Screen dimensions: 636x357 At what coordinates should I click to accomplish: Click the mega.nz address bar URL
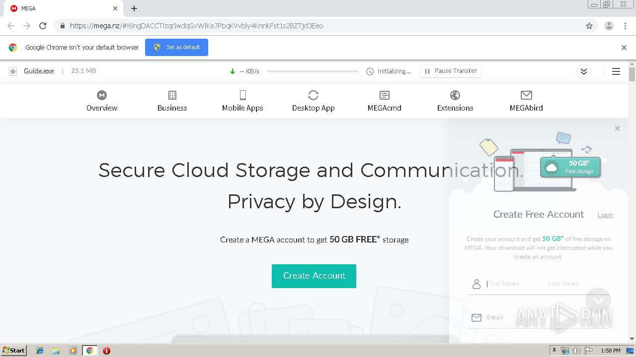pos(196,26)
